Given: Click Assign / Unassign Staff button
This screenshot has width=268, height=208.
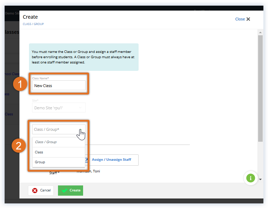Looking at the screenshot, I should click(x=111, y=160).
